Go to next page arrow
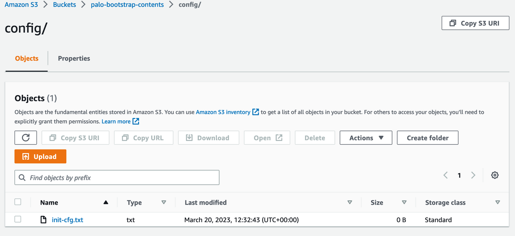515x236 pixels. (x=473, y=175)
